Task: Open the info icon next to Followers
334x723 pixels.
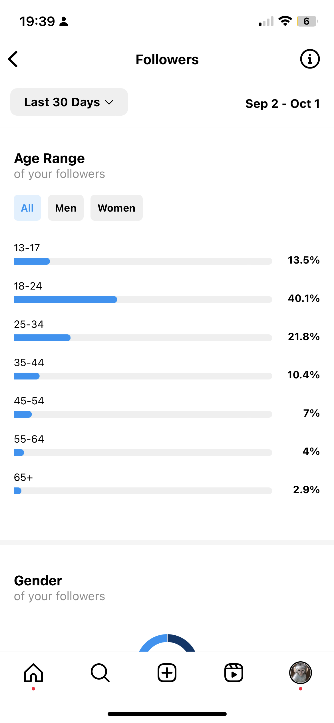Action: (310, 59)
